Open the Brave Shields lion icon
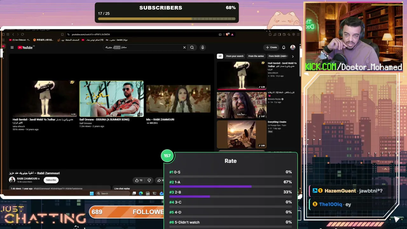The height and width of the screenshot is (229, 407). point(227,34)
